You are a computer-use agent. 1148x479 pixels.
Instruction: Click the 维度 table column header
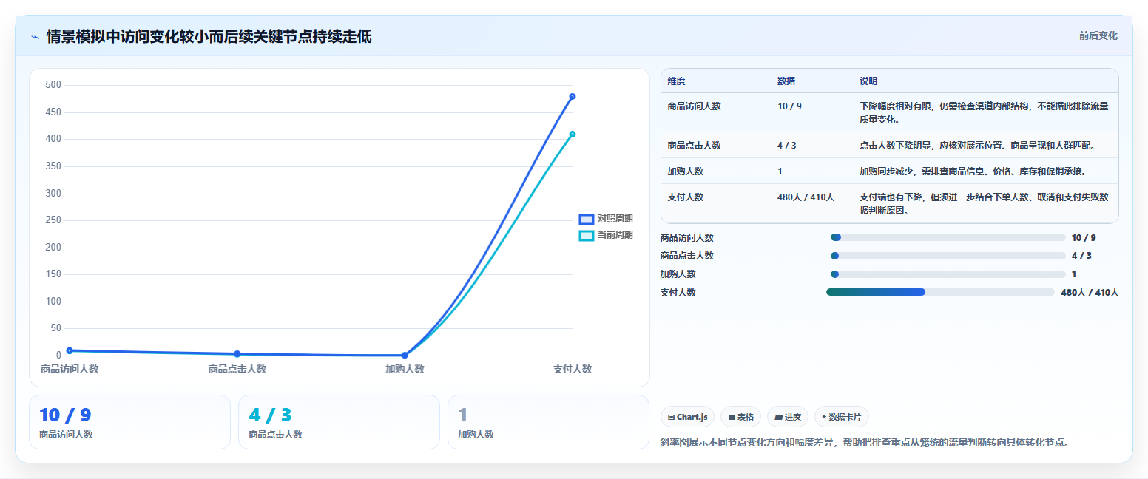pyautogui.click(x=677, y=81)
